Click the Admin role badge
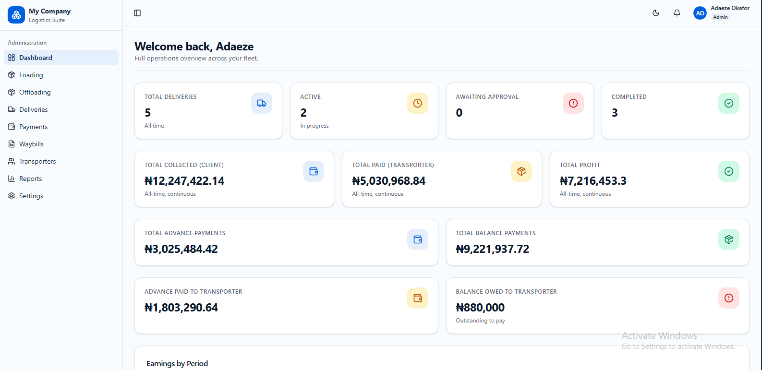 tap(720, 17)
